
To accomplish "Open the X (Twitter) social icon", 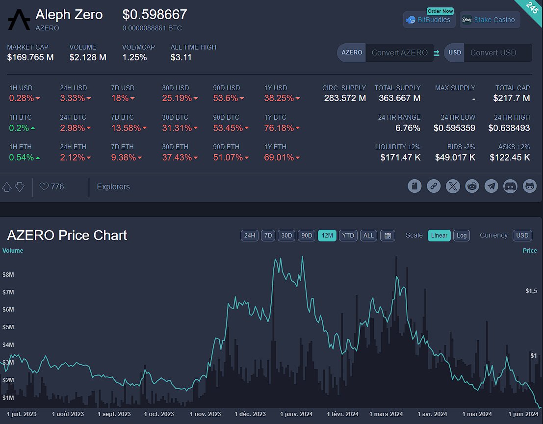I will (x=453, y=186).
